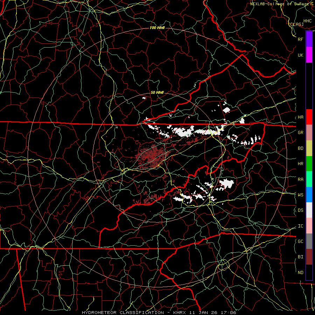Select the GR pink legend swatch
Viewport: 315px width, 315px height.
309,132
